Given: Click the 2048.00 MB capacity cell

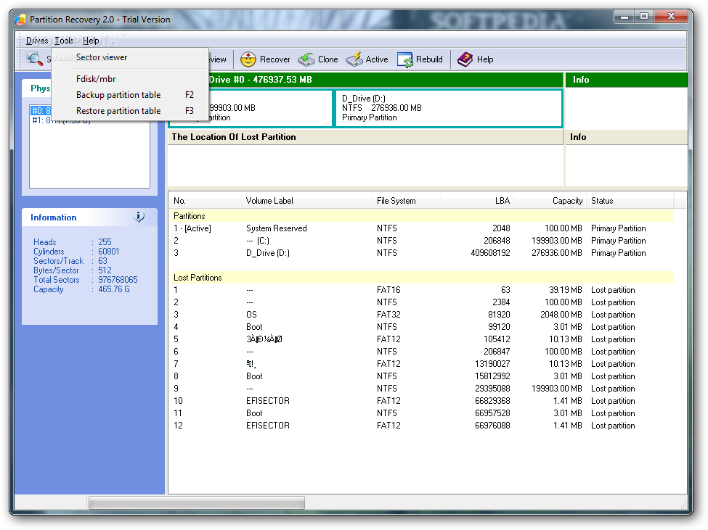Looking at the screenshot, I should click(561, 315).
